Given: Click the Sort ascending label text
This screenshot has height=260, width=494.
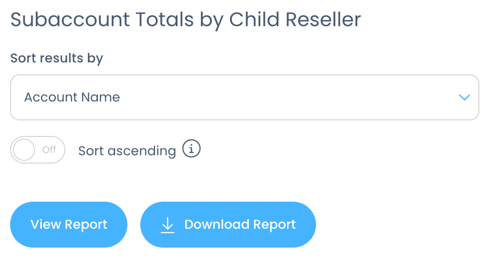Looking at the screenshot, I should 127,151.
